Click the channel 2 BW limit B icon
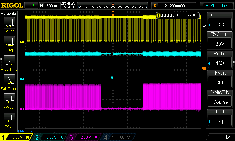This screenshot has height=141, width=235. (x=62, y=137)
